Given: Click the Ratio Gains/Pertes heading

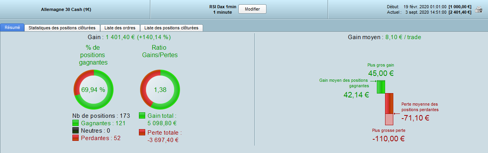Looking at the screenshot, I should [160, 51].
